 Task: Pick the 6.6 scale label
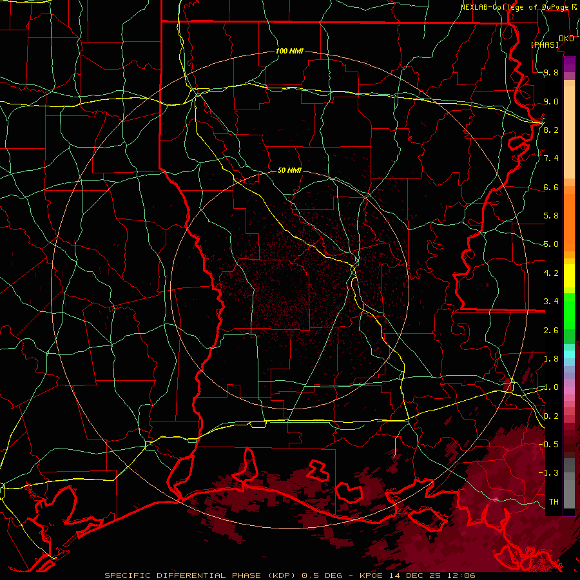[551, 187]
